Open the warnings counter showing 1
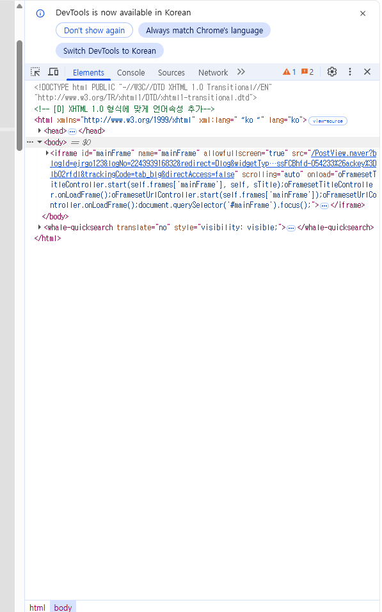Screen dimensions: 382x612 pos(289,72)
